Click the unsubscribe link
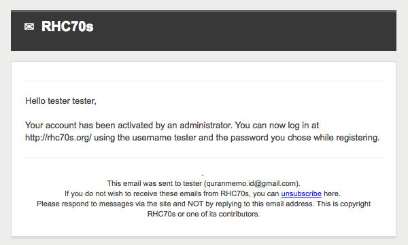The image size is (408, 245). click(301, 193)
